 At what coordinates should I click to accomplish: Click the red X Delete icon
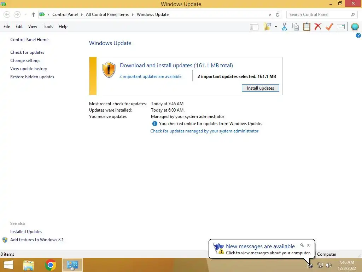point(318,26)
